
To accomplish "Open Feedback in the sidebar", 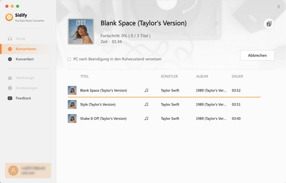I will click(x=23, y=98).
